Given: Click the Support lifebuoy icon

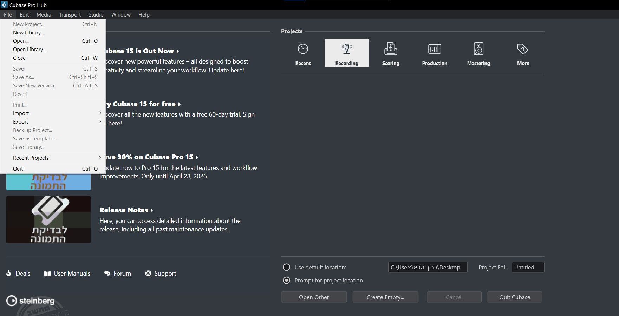Looking at the screenshot, I should tap(148, 274).
